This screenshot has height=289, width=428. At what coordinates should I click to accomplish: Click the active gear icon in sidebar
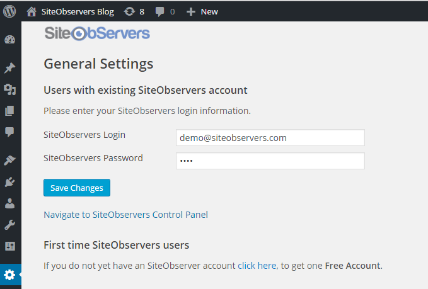(x=10, y=275)
